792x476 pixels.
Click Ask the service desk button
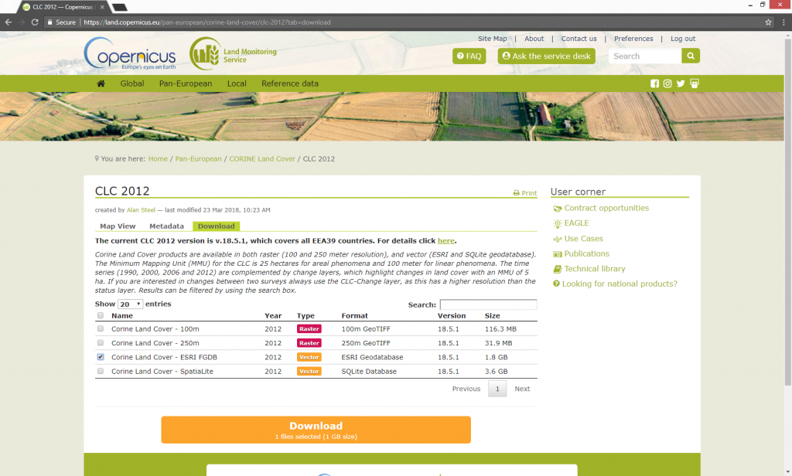click(x=547, y=56)
